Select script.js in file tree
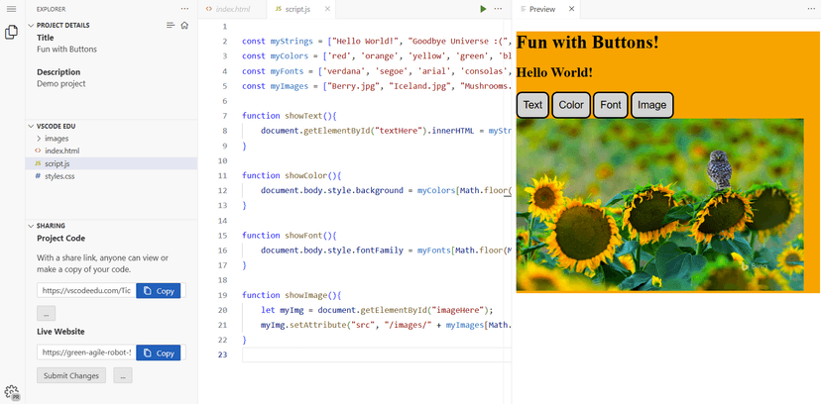821x404 pixels. (x=111, y=163)
